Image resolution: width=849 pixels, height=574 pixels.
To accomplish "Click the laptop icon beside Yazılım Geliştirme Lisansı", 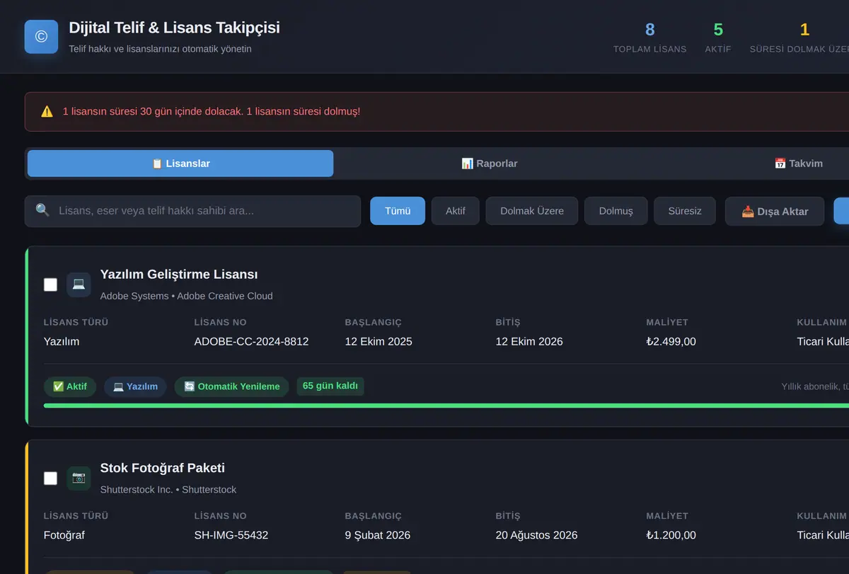I will (79, 284).
